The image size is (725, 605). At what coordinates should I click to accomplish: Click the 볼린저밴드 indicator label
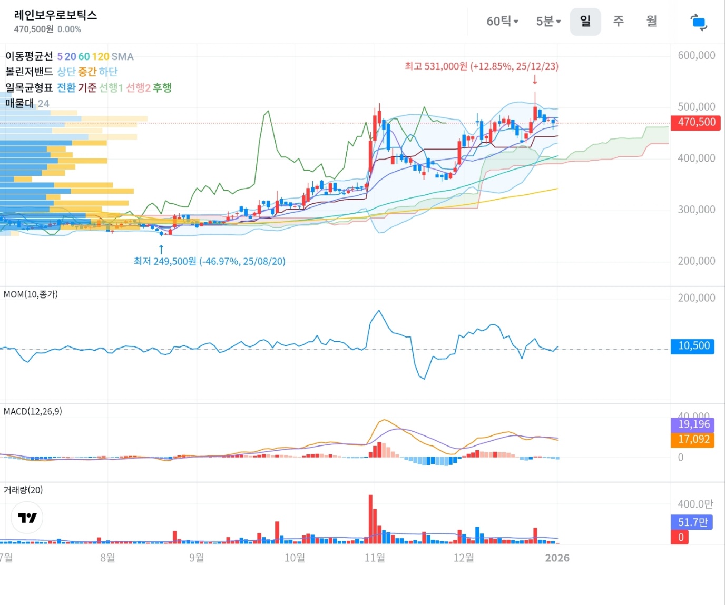(30, 72)
